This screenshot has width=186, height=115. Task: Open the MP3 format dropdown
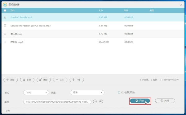click(x=36, y=92)
